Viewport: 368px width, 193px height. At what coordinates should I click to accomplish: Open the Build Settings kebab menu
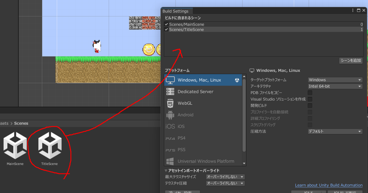353,11
